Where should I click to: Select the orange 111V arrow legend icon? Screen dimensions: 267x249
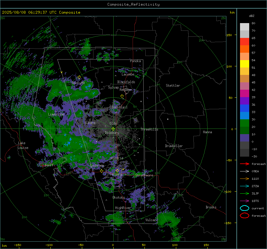pyautogui.click(x=244, y=179)
